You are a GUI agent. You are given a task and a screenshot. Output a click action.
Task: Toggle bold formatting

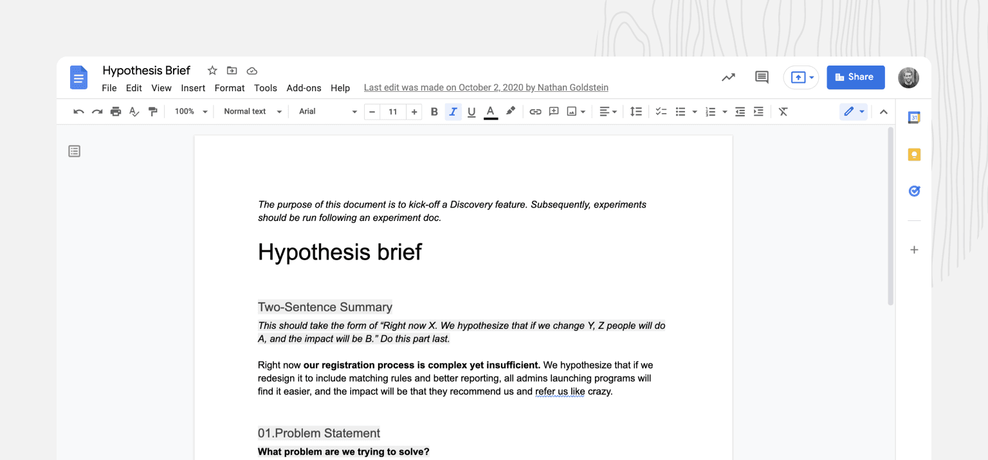pyautogui.click(x=434, y=111)
